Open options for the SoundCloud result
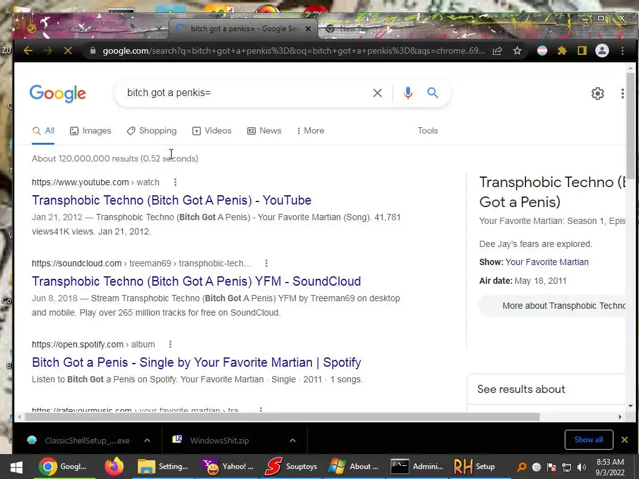The width and height of the screenshot is (639, 479). click(266, 263)
